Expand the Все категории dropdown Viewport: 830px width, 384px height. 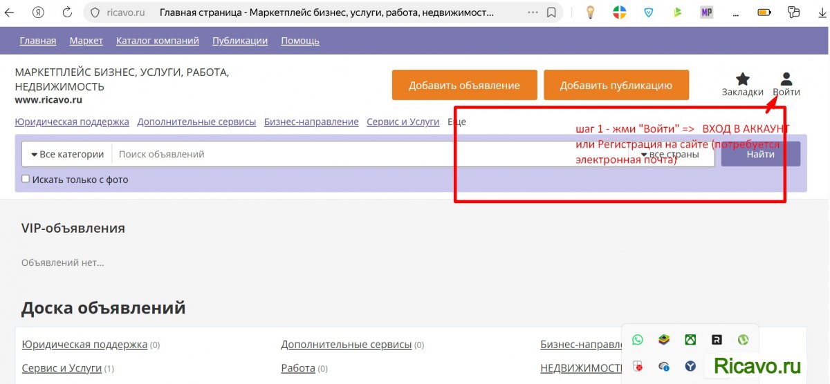pyautogui.click(x=67, y=154)
